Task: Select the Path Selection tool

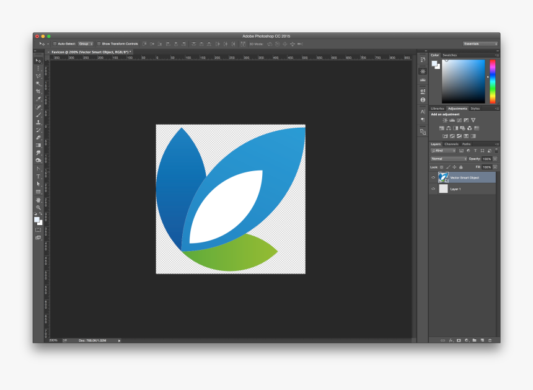Action: pos(38,184)
